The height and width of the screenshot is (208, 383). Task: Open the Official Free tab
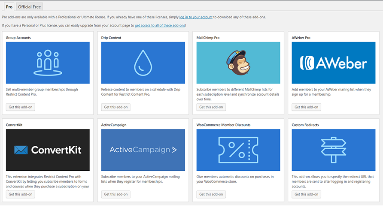(29, 7)
